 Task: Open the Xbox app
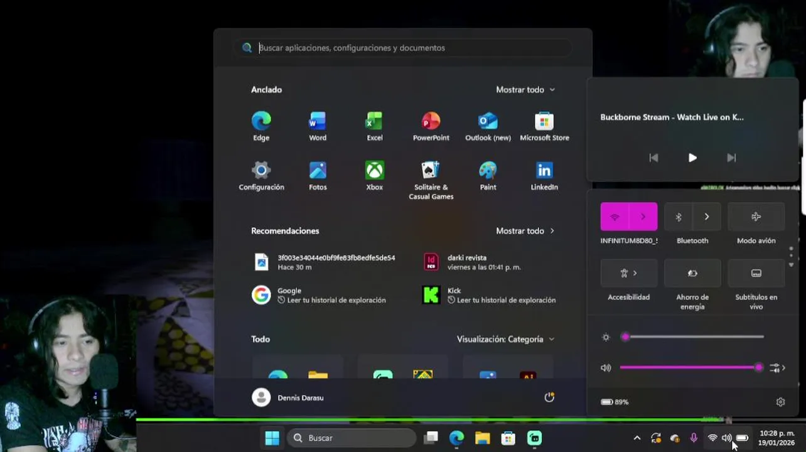point(374,176)
